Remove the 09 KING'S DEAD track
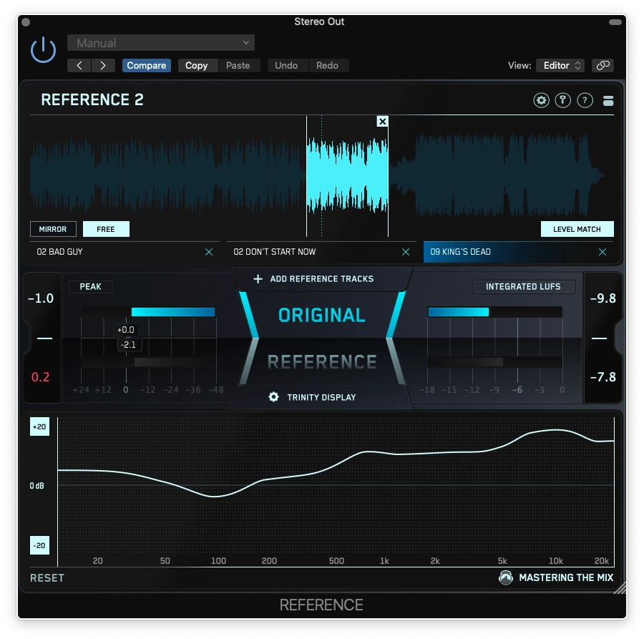644x639 pixels. [602, 252]
